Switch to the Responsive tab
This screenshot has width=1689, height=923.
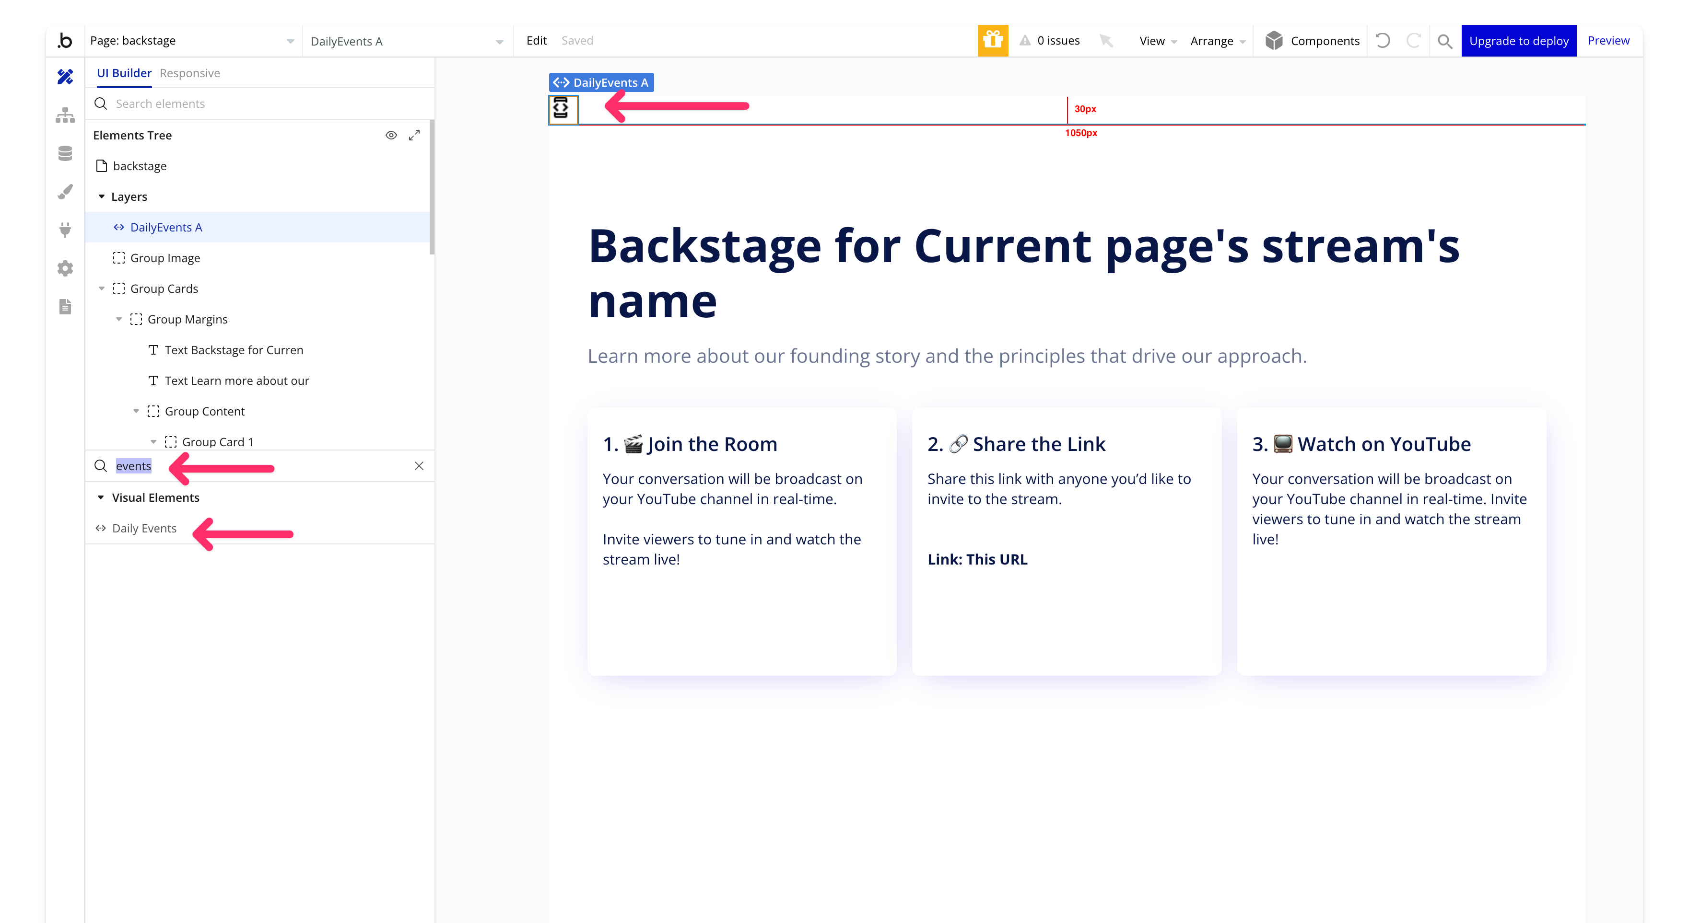[x=189, y=73]
